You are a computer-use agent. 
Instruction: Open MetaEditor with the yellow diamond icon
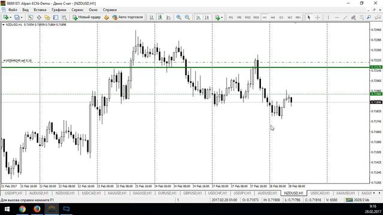[107, 17]
